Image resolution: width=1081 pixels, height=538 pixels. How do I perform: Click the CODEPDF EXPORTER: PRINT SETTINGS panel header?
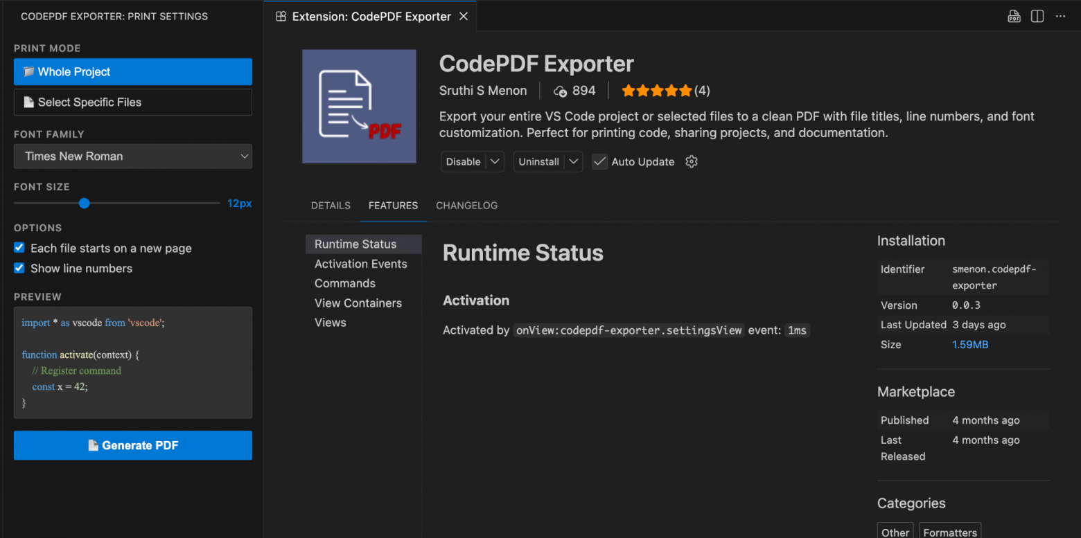tap(114, 16)
